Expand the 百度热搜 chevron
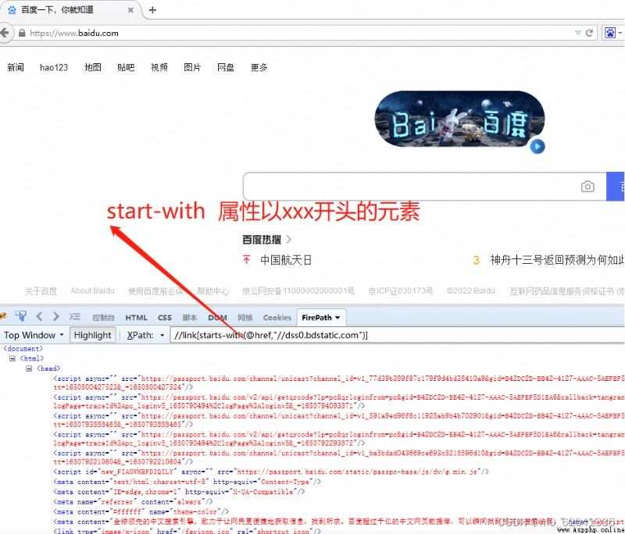The width and height of the screenshot is (625, 534). [x=289, y=240]
